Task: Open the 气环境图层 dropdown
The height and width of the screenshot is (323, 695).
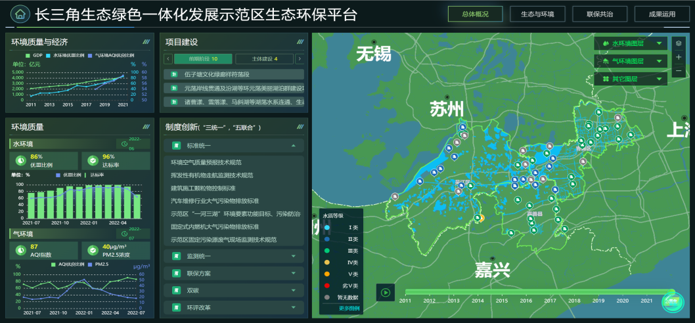Action: click(630, 61)
